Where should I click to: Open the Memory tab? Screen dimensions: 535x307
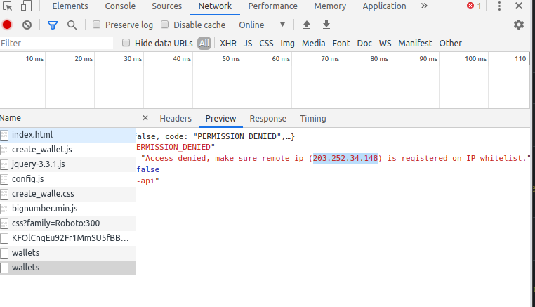pos(330,6)
